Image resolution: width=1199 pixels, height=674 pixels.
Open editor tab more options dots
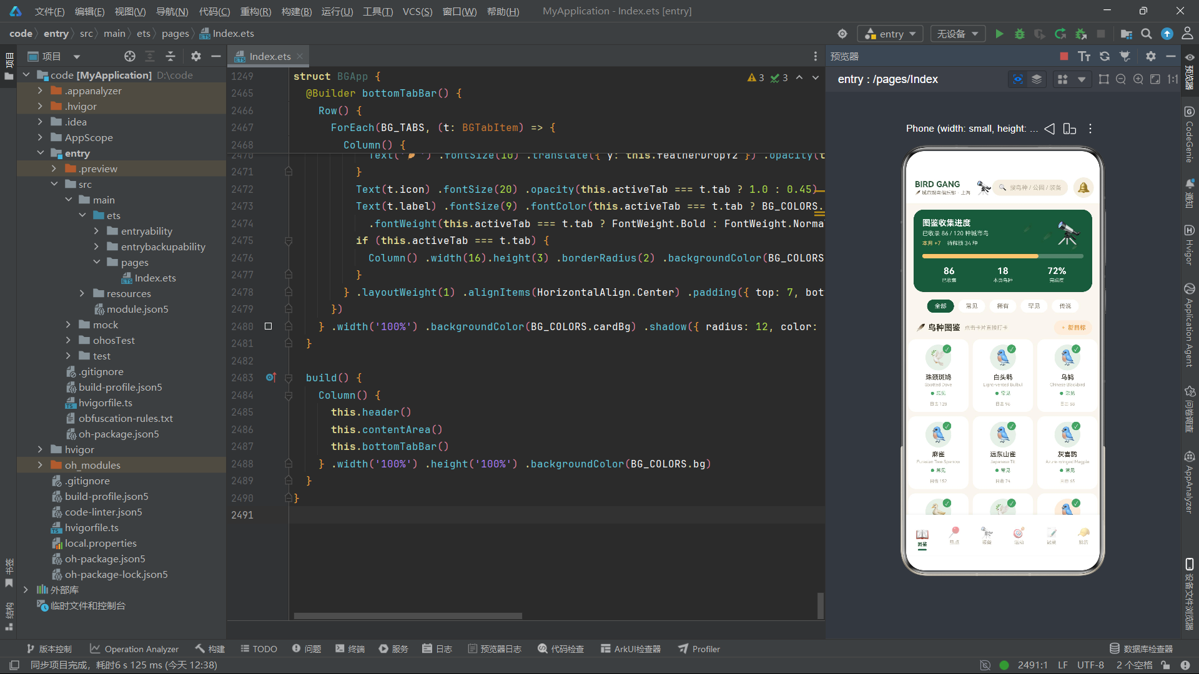click(816, 56)
